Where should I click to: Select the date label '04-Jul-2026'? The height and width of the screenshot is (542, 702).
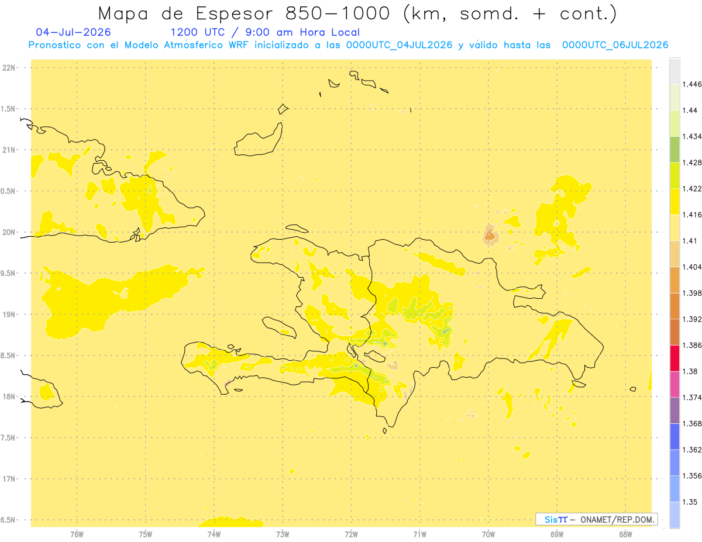coord(73,33)
